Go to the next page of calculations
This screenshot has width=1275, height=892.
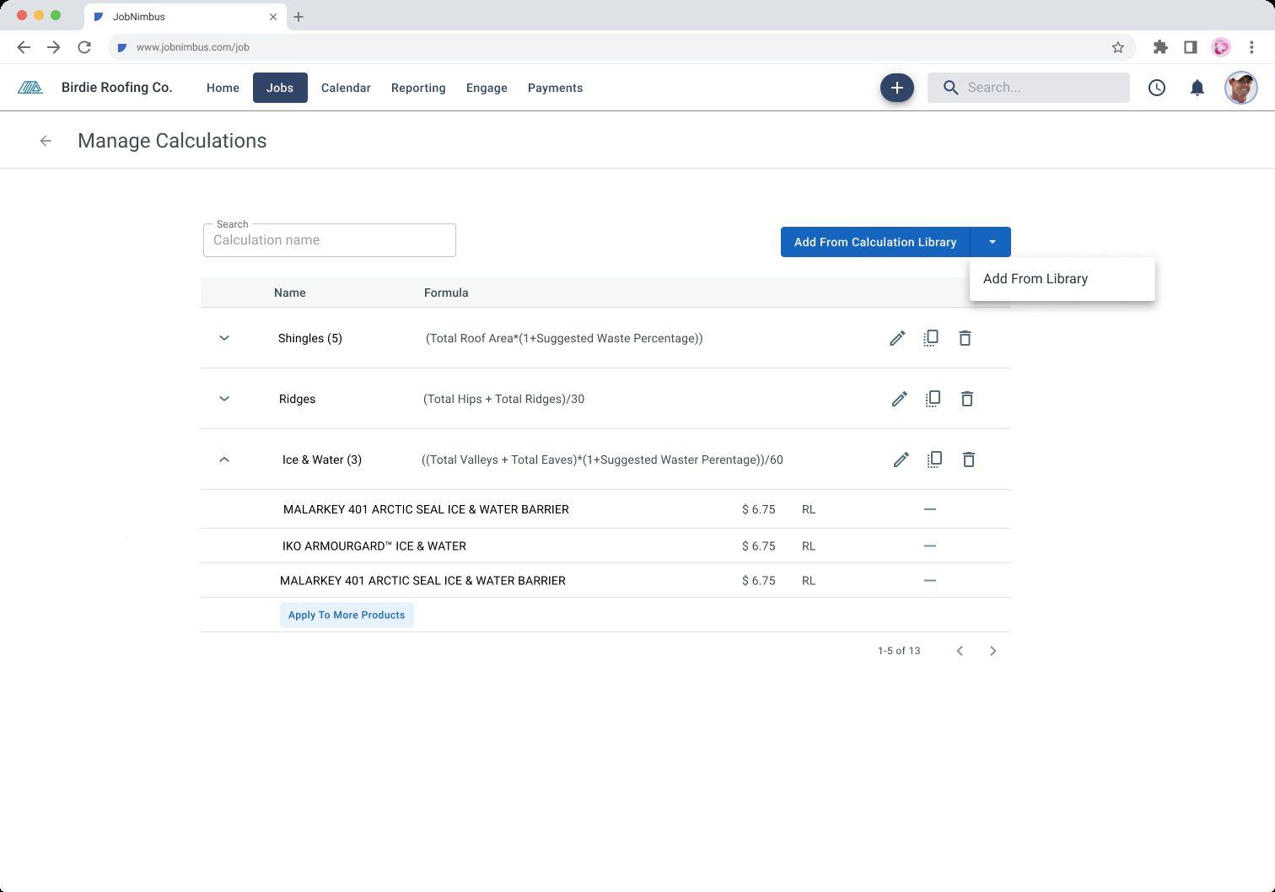click(x=993, y=651)
